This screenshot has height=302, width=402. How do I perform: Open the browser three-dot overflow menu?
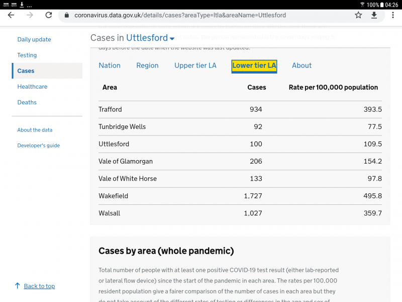point(393,16)
